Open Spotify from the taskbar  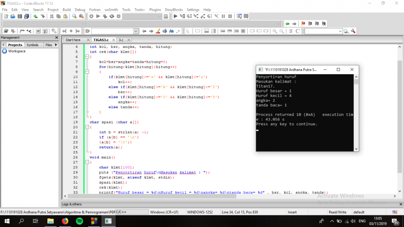click(80, 221)
